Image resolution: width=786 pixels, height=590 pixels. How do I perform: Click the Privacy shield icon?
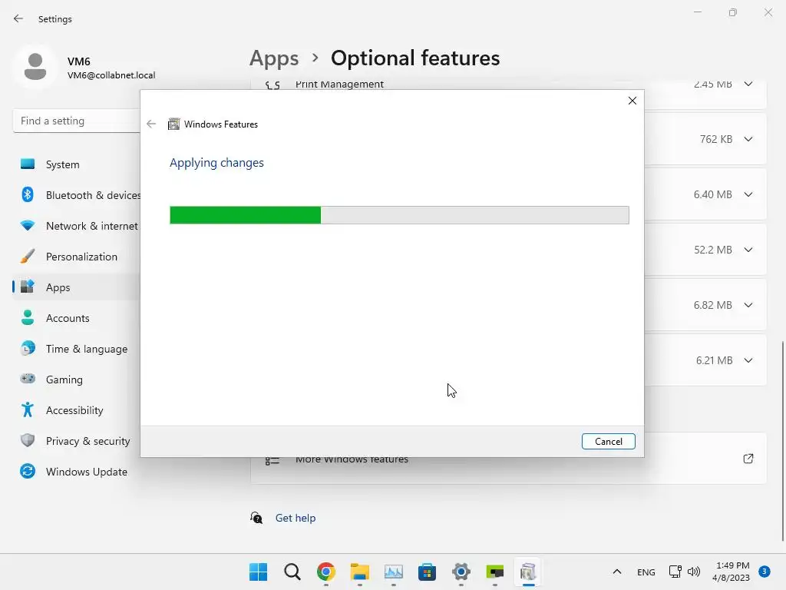[x=28, y=440]
